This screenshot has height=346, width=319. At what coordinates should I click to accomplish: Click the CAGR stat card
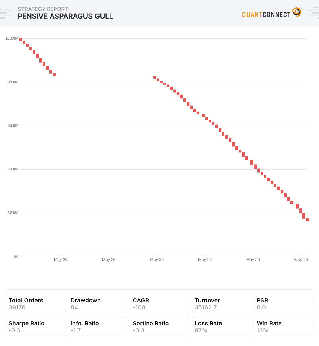(159, 304)
